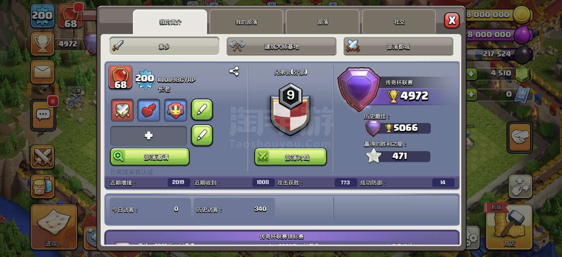Select the 建筑大师基地 sub-tab
Viewport: 562px width, 257px height.
tap(281, 47)
